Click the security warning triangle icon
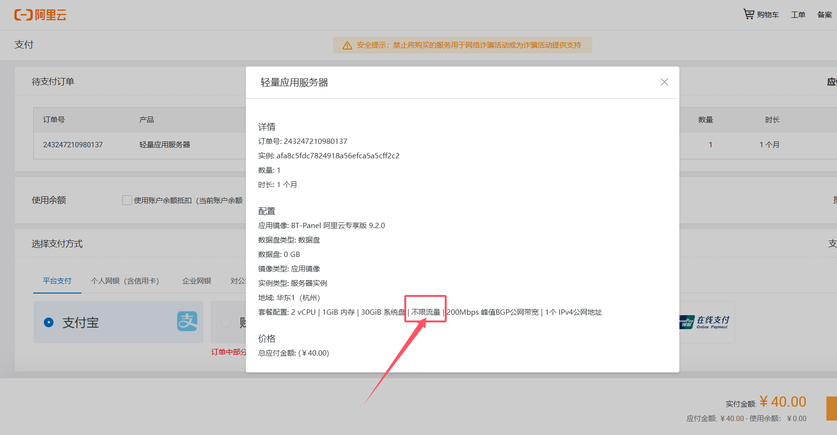This screenshot has height=435, width=837. pyautogui.click(x=347, y=45)
